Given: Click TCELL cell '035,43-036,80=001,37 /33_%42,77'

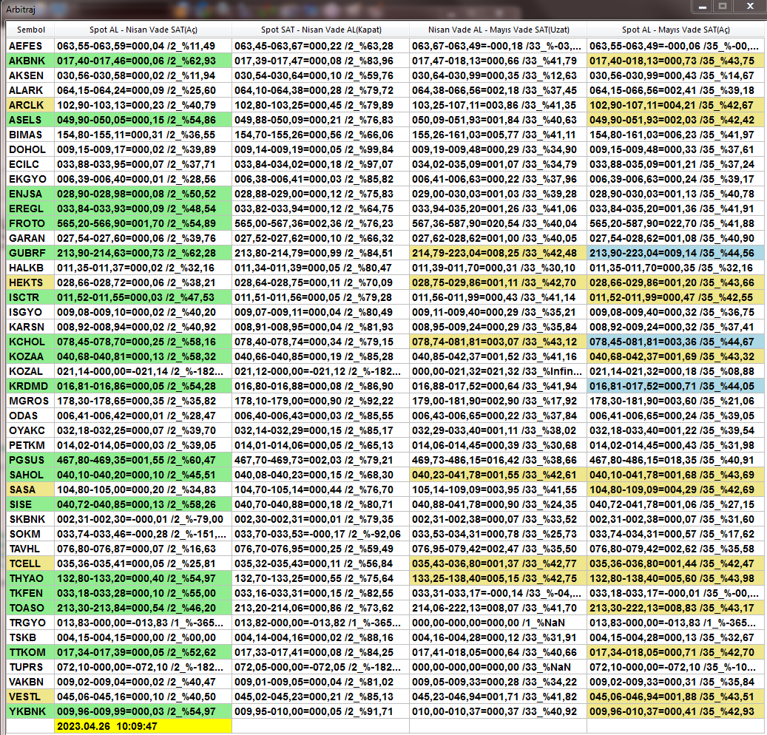Looking at the screenshot, I should point(498,564).
